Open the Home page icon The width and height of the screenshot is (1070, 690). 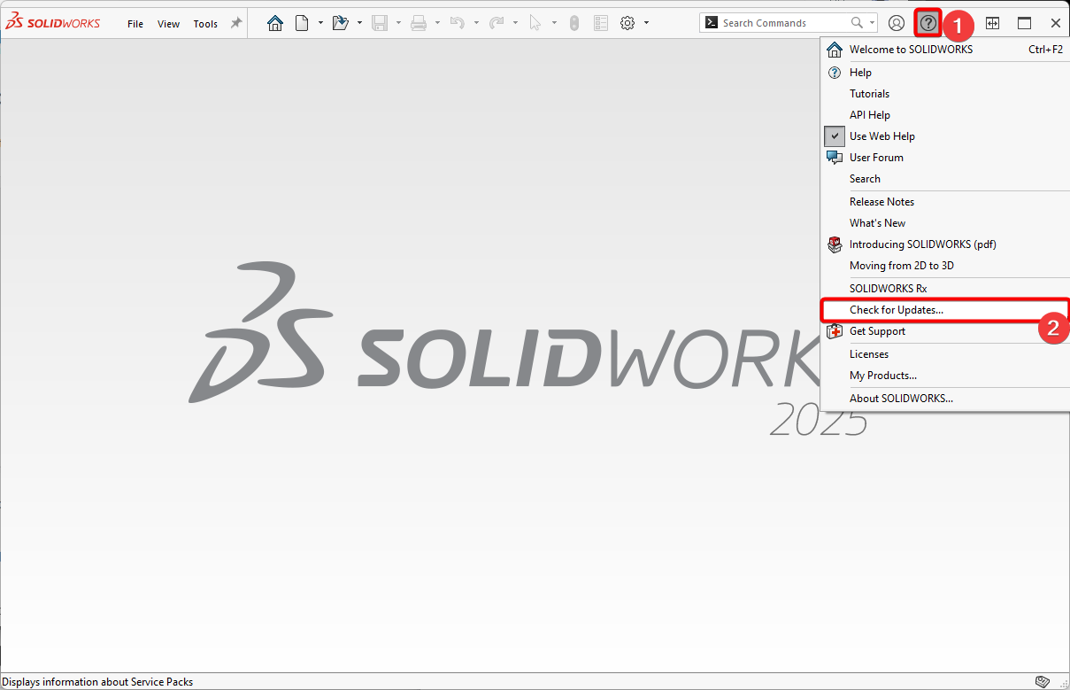tap(274, 22)
